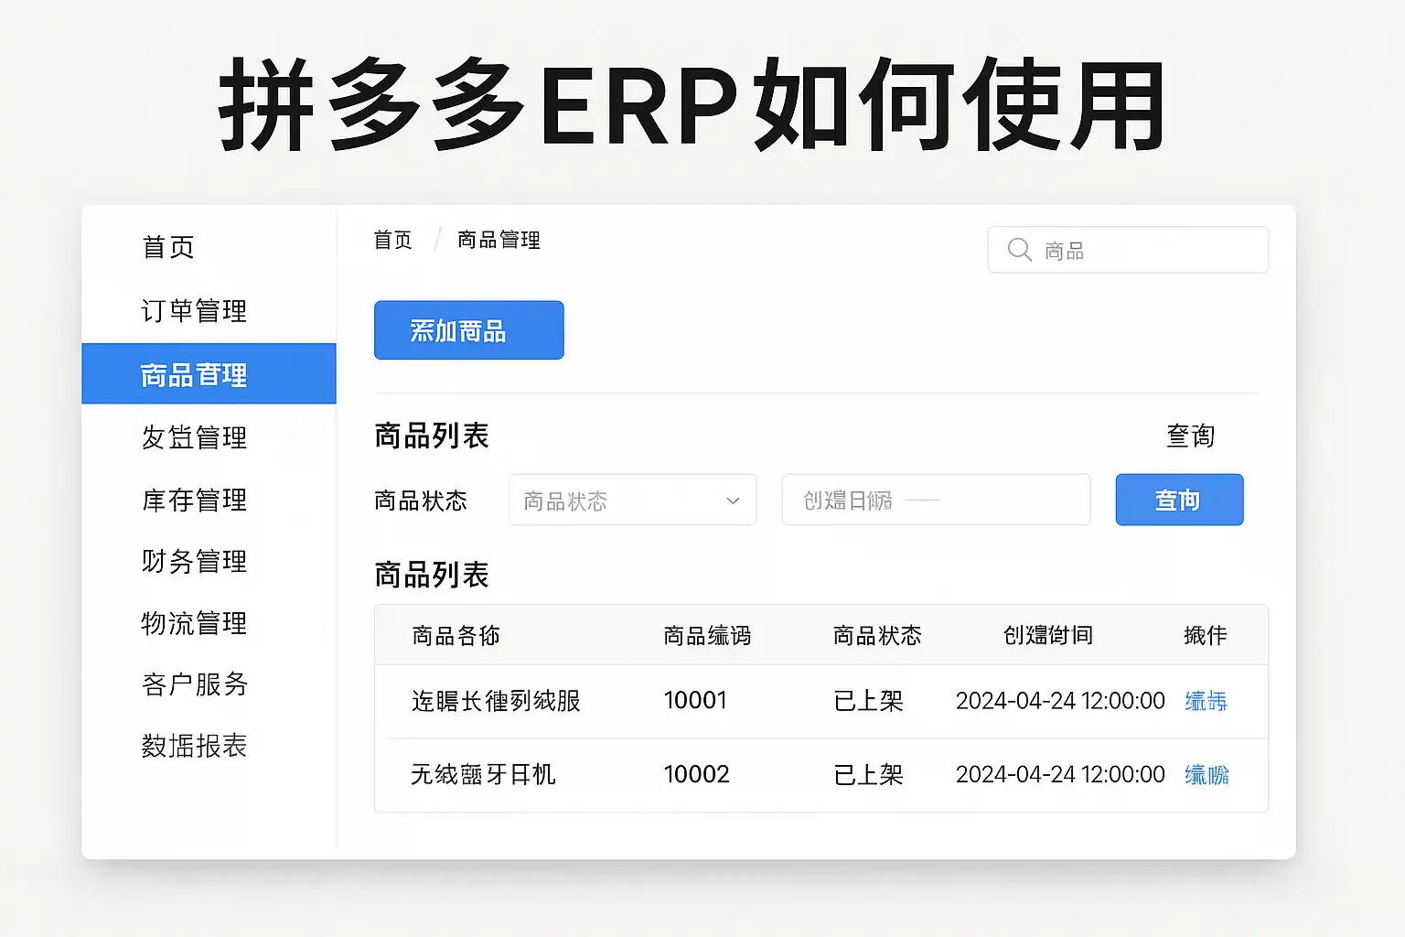Click 已上架 status in row 10002
Screen dimensions: 1405x937
click(x=868, y=775)
